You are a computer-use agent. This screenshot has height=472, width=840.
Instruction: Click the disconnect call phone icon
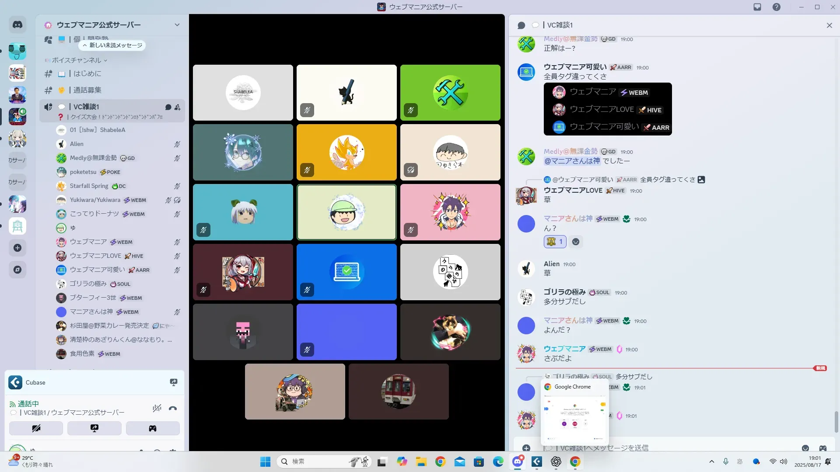173,409
